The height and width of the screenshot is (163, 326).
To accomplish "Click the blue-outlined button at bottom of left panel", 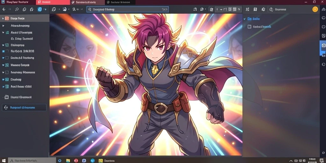I will pyautogui.click(x=24, y=108).
